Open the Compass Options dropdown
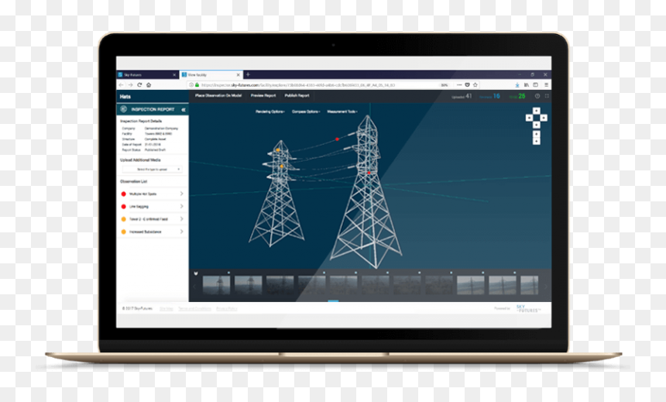Screen dimensions: 666x402 click(x=306, y=112)
